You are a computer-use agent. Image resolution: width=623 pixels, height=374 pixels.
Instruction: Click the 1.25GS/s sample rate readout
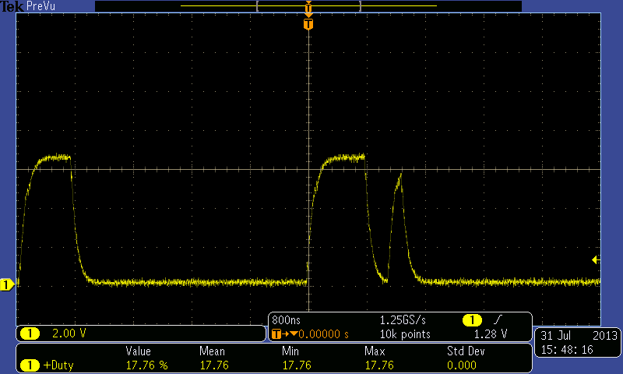point(403,320)
